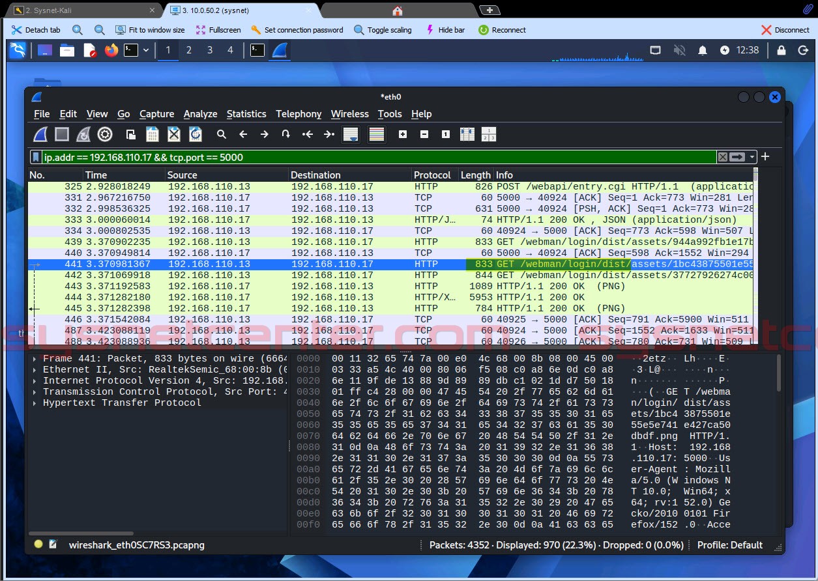Screen dimensions: 818x581
Task: Toggle auto-scroll during live capture
Action: [351, 134]
